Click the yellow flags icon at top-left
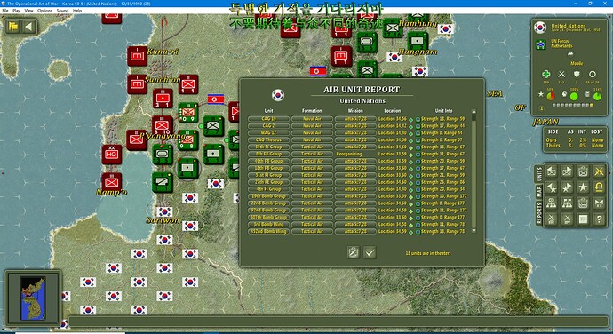The height and width of the screenshot is (334, 613). click(13, 27)
